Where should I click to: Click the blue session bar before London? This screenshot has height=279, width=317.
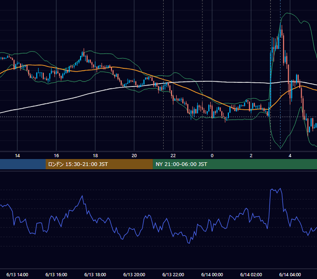23,164
